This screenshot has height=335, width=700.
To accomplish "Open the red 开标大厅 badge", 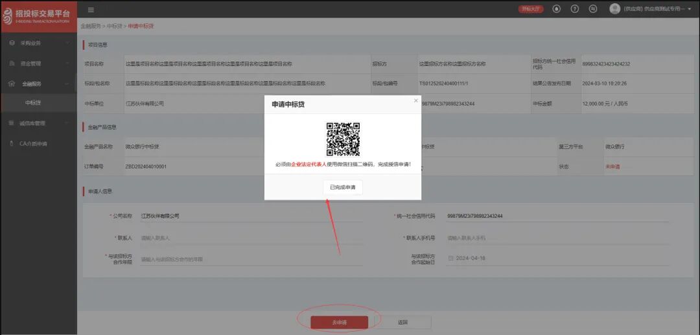I will coord(531,9).
